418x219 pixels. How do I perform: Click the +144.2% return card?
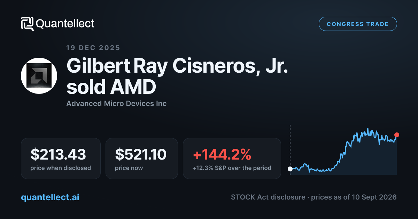(x=232, y=159)
